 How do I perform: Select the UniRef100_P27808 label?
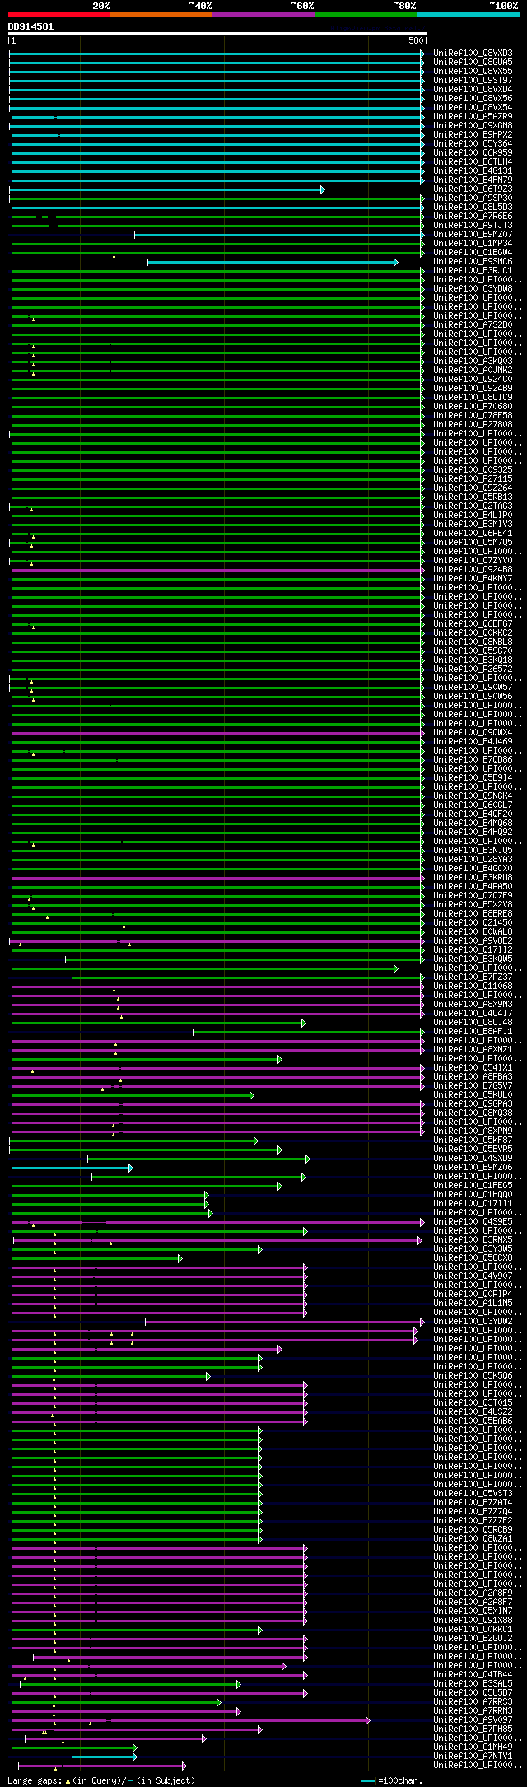coord(473,425)
